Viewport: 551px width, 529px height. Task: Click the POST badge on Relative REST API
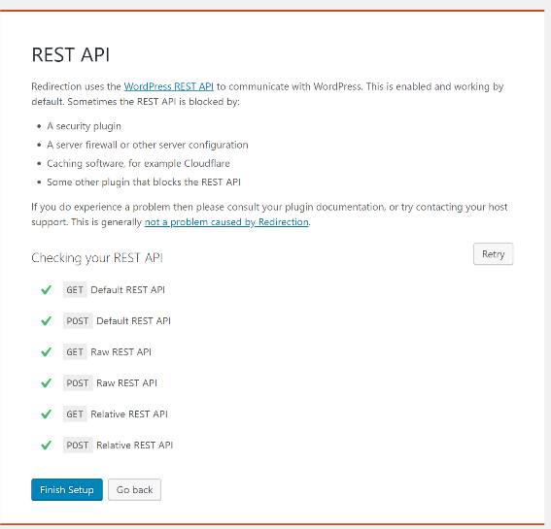coord(78,446)
